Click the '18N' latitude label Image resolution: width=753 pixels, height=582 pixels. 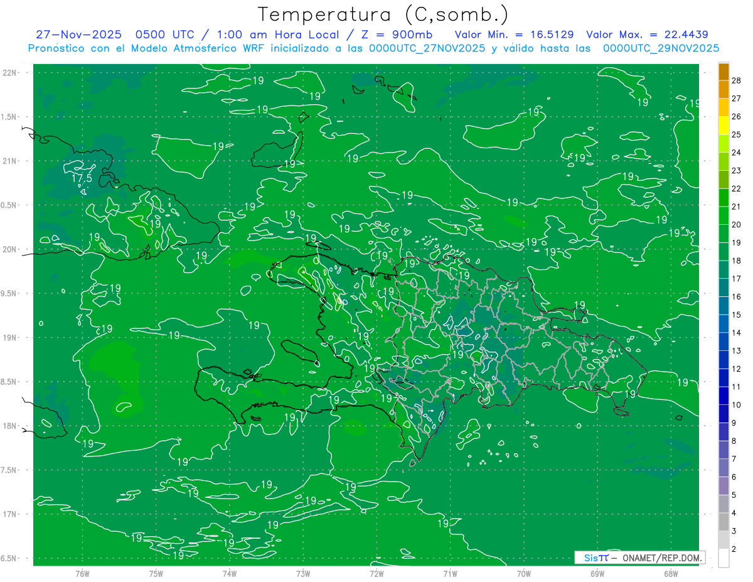tap(9, 426)
